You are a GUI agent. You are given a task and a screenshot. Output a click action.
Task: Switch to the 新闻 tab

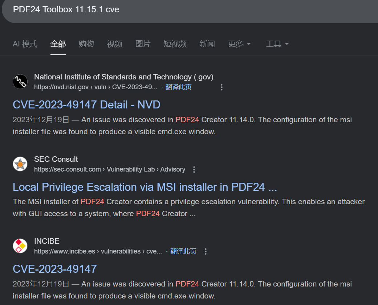click(207, 44)
